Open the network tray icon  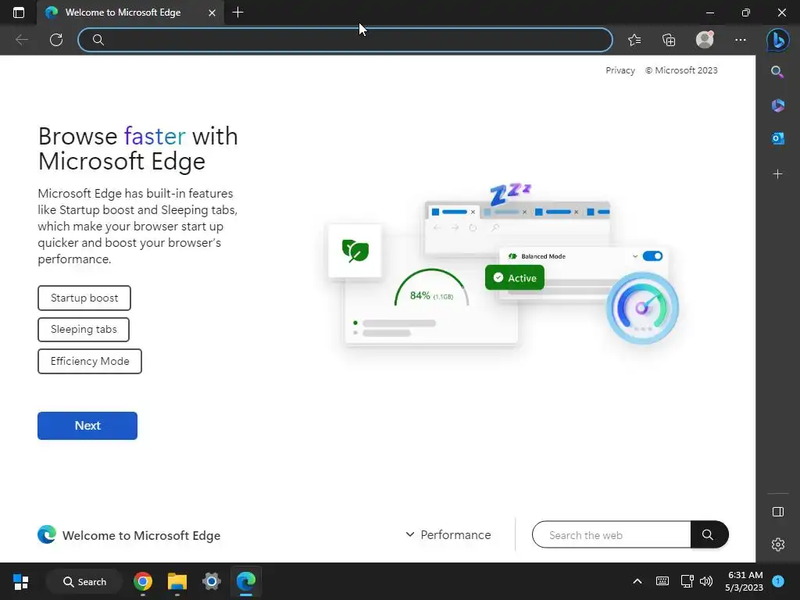687,581
